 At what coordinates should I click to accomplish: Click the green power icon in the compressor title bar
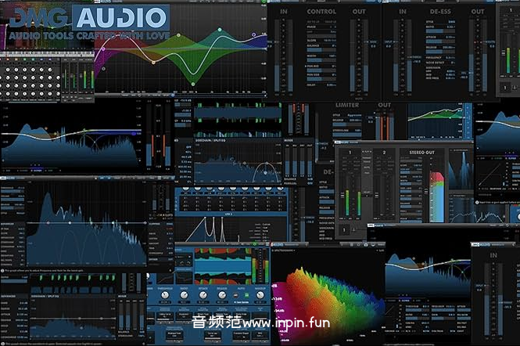coord(254,244)
